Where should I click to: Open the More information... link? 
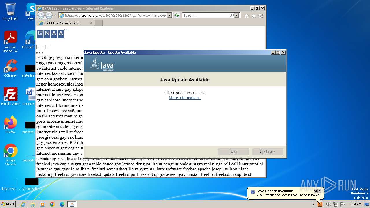[x=185, y=98]
